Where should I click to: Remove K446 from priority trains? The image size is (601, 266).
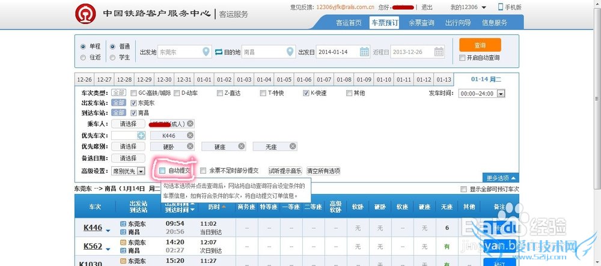pyautogui.click(x=190, y=136)
